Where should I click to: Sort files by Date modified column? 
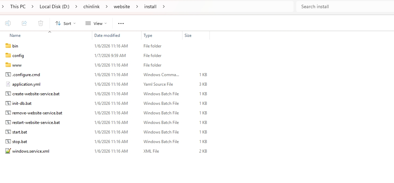[107, 36]
